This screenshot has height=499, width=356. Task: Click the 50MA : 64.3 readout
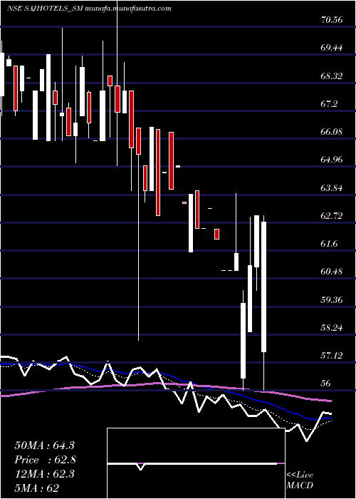tap(44, 446)
